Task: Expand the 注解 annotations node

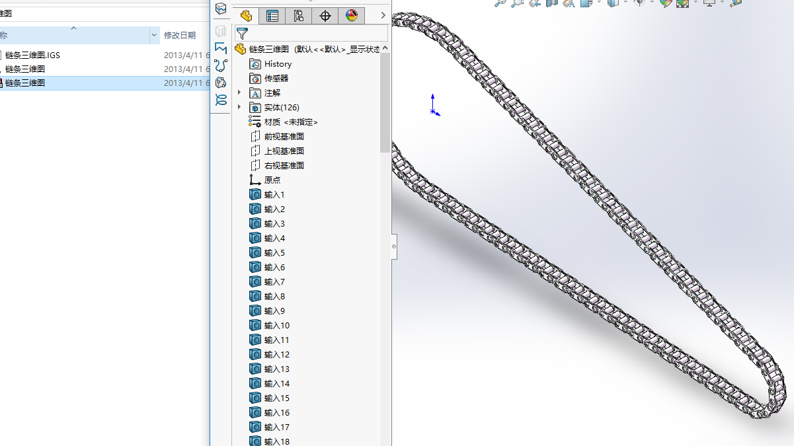Action: (x=239, y=93)
